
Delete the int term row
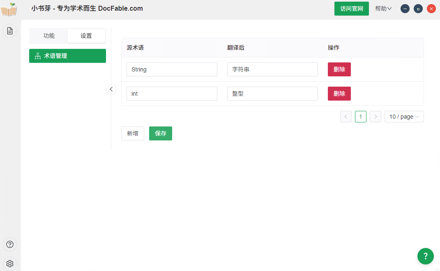(339, 94)
